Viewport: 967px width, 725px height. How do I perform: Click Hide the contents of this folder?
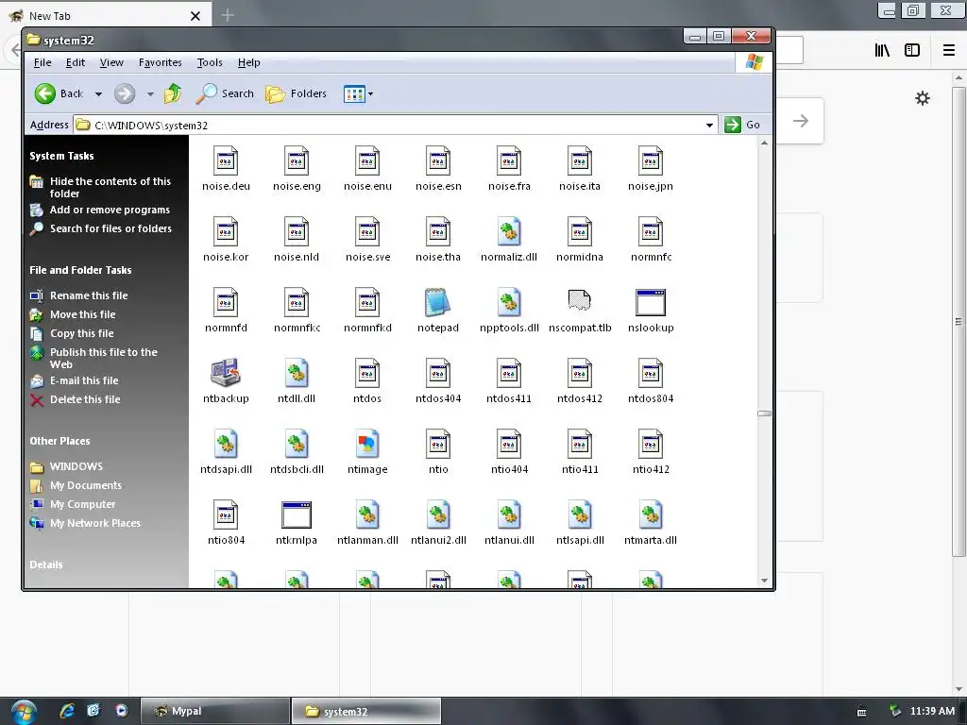pyautogui.click(x=110, y=187)
